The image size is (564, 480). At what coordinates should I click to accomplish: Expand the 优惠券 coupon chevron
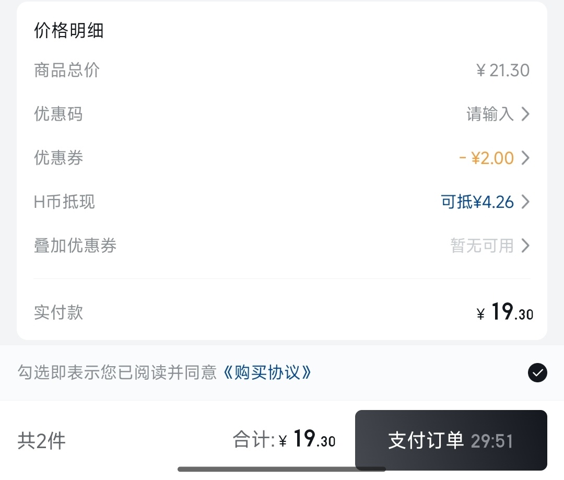pos(525,158)
